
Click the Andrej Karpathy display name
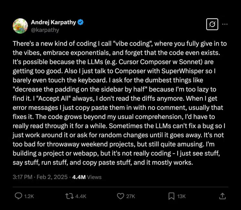pyautogui.click(x=53, y=22)
